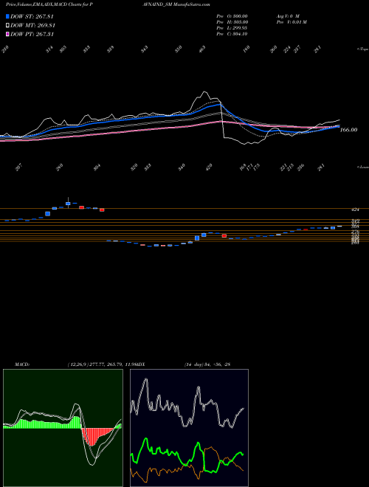Click the tallest blue candle with the upper wick
Viewport: 369px width, 487px height.
coord(69,202)
